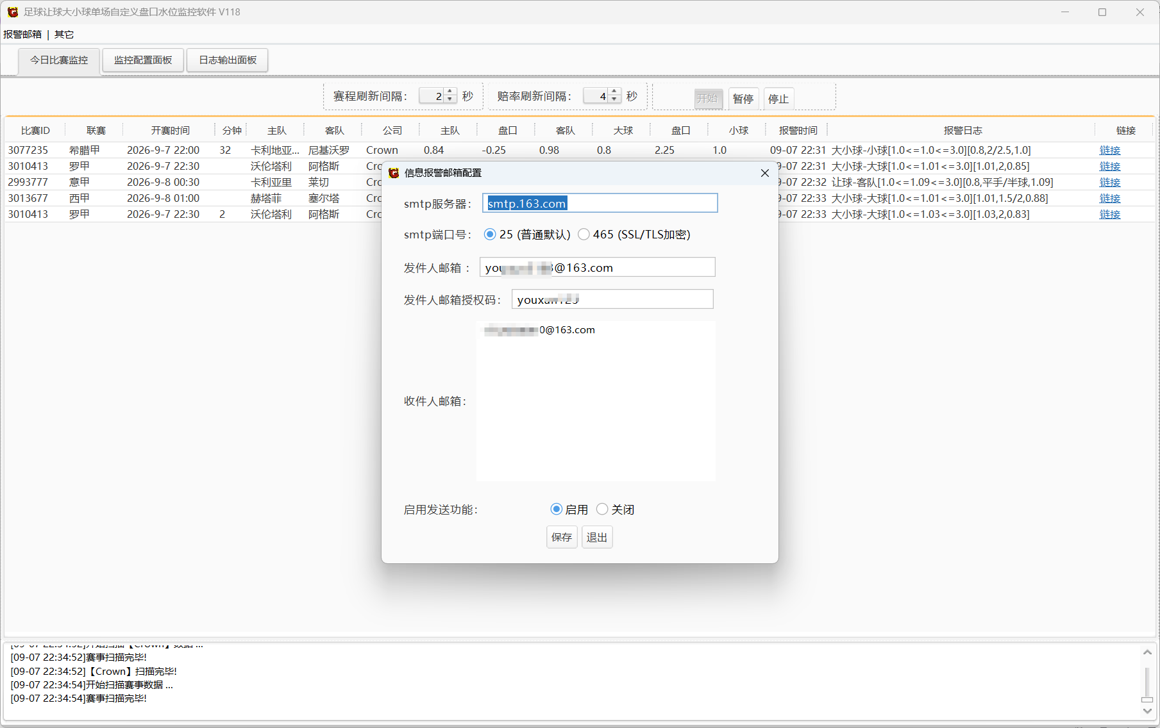Click the 发件人邮箱授权码 input field
Image resolution: width=1160 pixels, height=728 pixels.
[x=612, y=299]
